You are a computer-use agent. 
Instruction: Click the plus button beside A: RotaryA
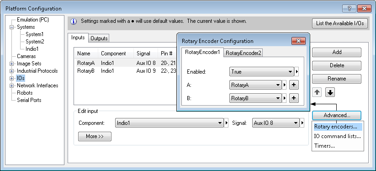[294, 85]
